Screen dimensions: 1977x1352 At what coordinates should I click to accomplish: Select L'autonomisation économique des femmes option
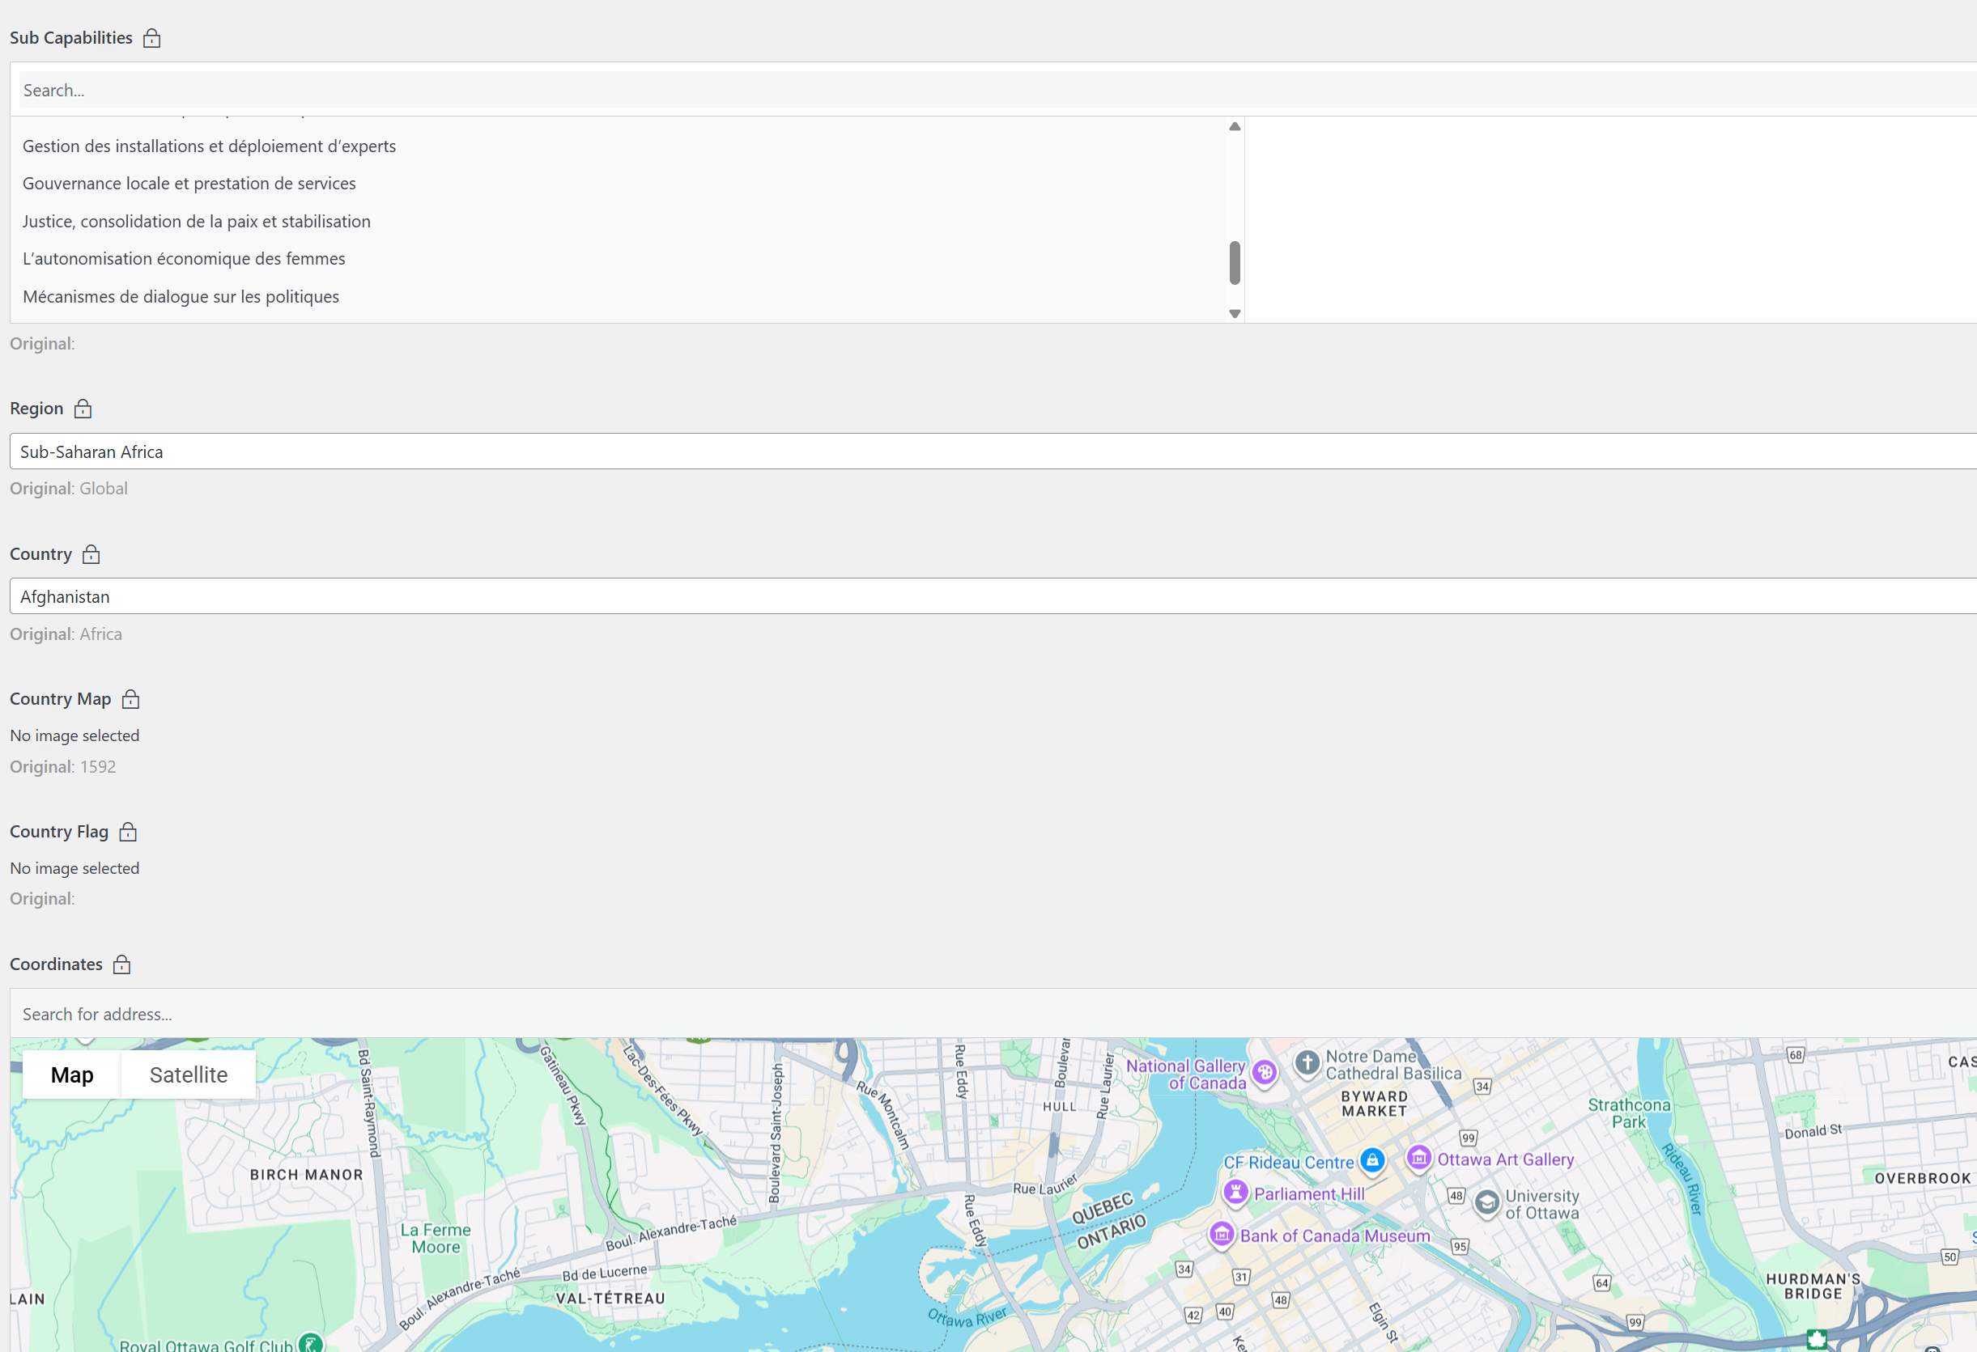184,258
